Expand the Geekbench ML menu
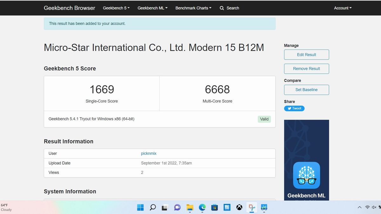This screenshot has width=381, height=214. point(152,8)
